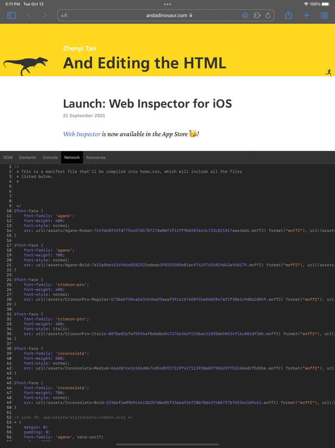Click 'padding: 0;' on line 55
This screenshot has height=448, width=335.
(37, 432)
